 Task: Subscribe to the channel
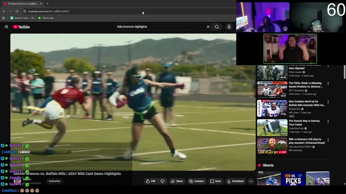54,181
